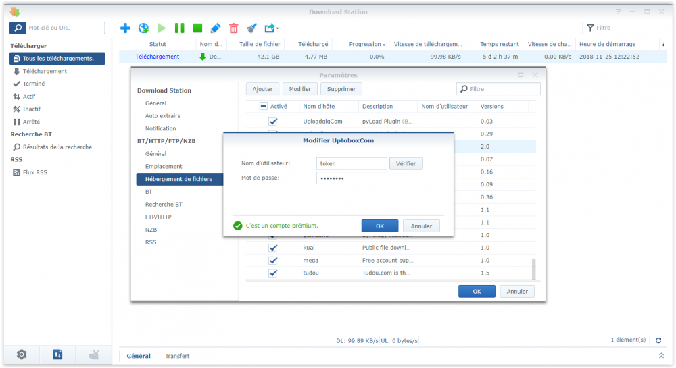
Task: Click the main Filtre field at top right
Action: point(625,28)
